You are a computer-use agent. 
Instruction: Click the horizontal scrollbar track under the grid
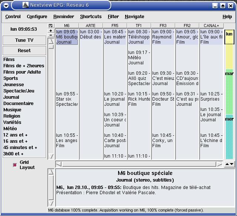139,164
